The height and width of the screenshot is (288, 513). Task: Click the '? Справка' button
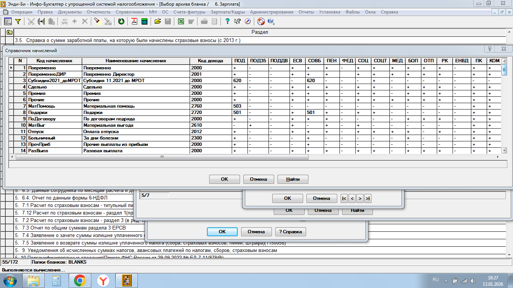290,232
